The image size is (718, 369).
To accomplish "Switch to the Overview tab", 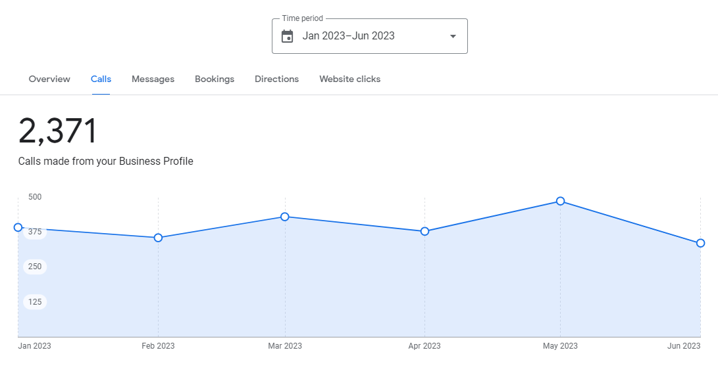I will pyautogui.click(x=49, y=79).
